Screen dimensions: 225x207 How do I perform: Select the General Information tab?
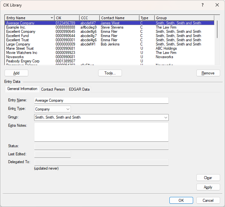tap(22, 89)
